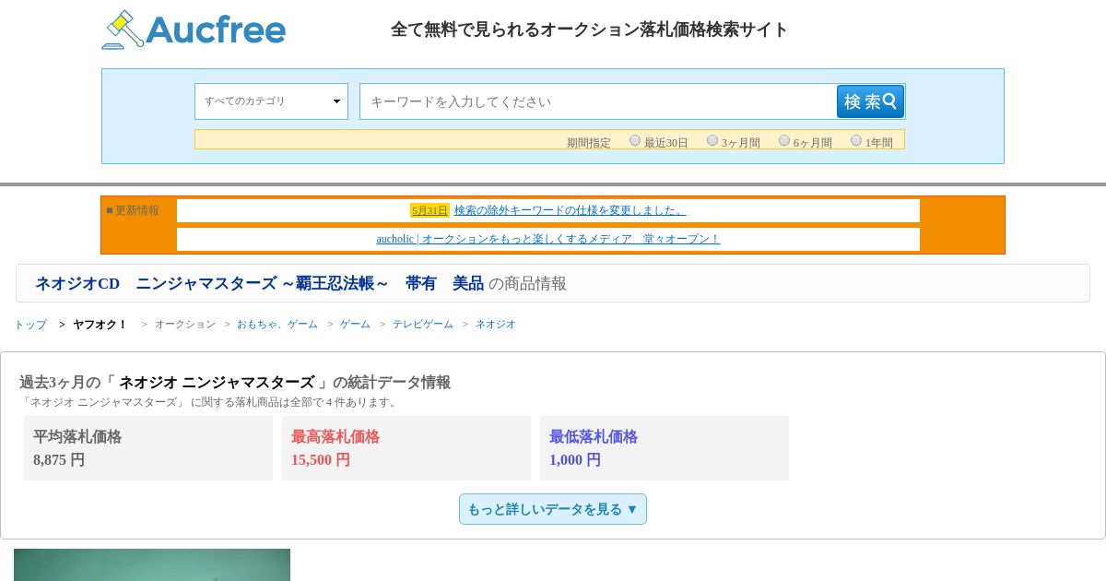Select the 最近30日 period radio button

[x=635, y=141]
